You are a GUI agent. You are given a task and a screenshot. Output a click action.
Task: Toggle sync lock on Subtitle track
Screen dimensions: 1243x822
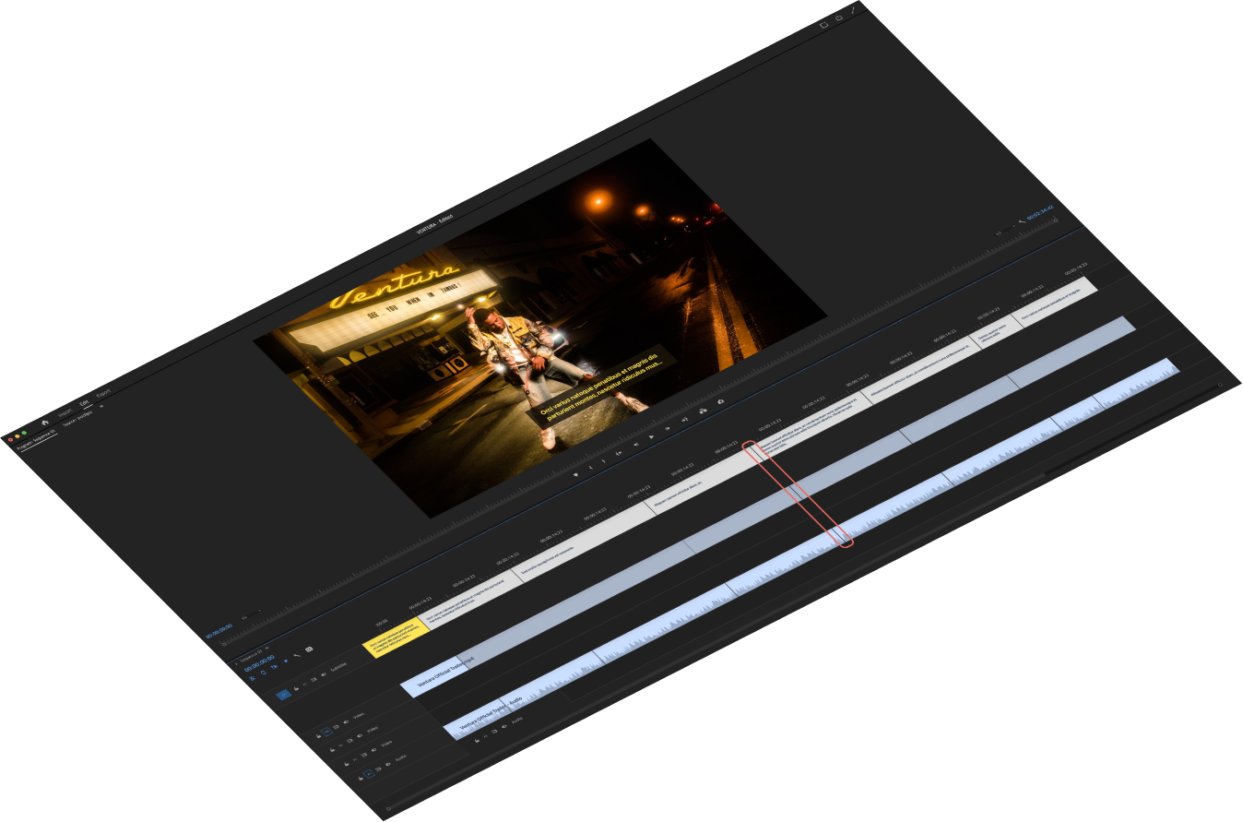tap(314, 680)
